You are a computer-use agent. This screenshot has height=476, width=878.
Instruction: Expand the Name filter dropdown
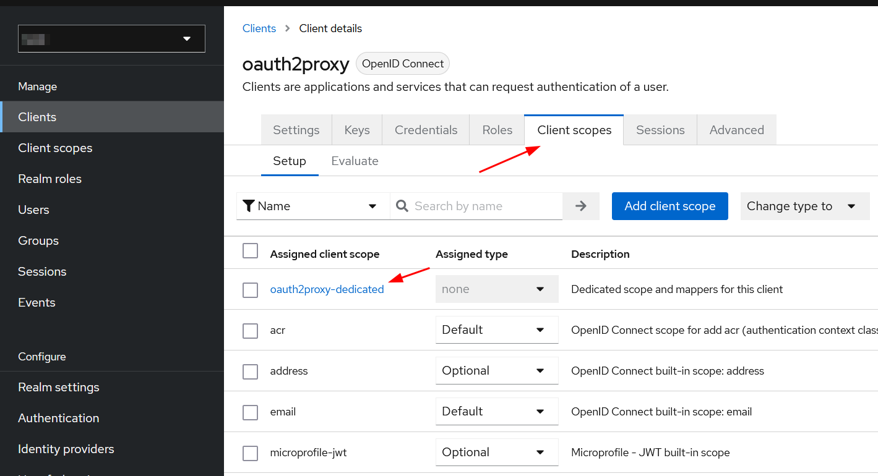312,206
